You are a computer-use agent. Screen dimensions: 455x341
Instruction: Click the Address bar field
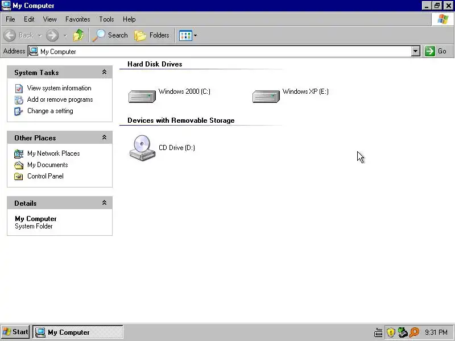224,51
